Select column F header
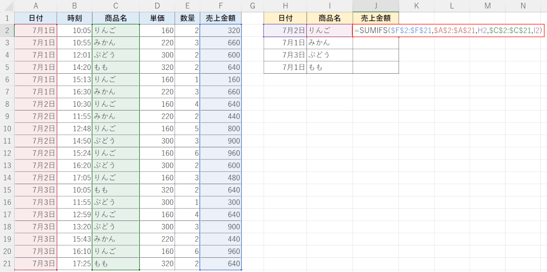The image size is (547, 272). pyautogui.click(x=221, y=6)
